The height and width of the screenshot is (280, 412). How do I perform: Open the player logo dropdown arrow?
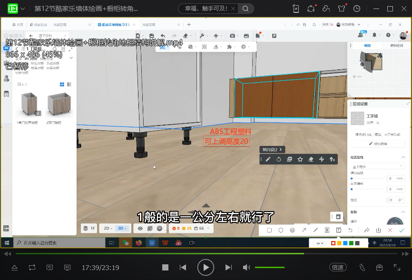(23, 9)
